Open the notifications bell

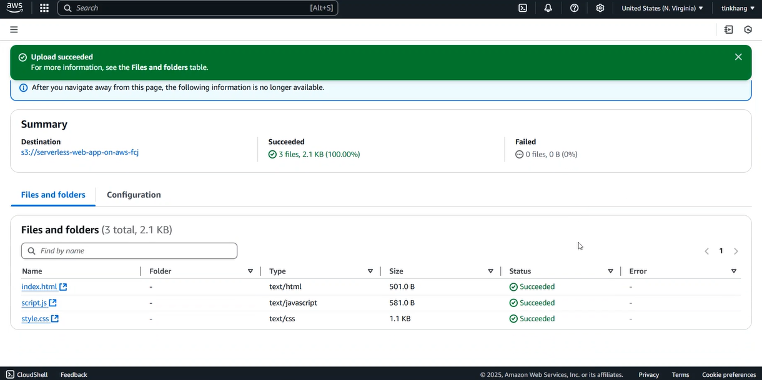click(x=548, y=8)
